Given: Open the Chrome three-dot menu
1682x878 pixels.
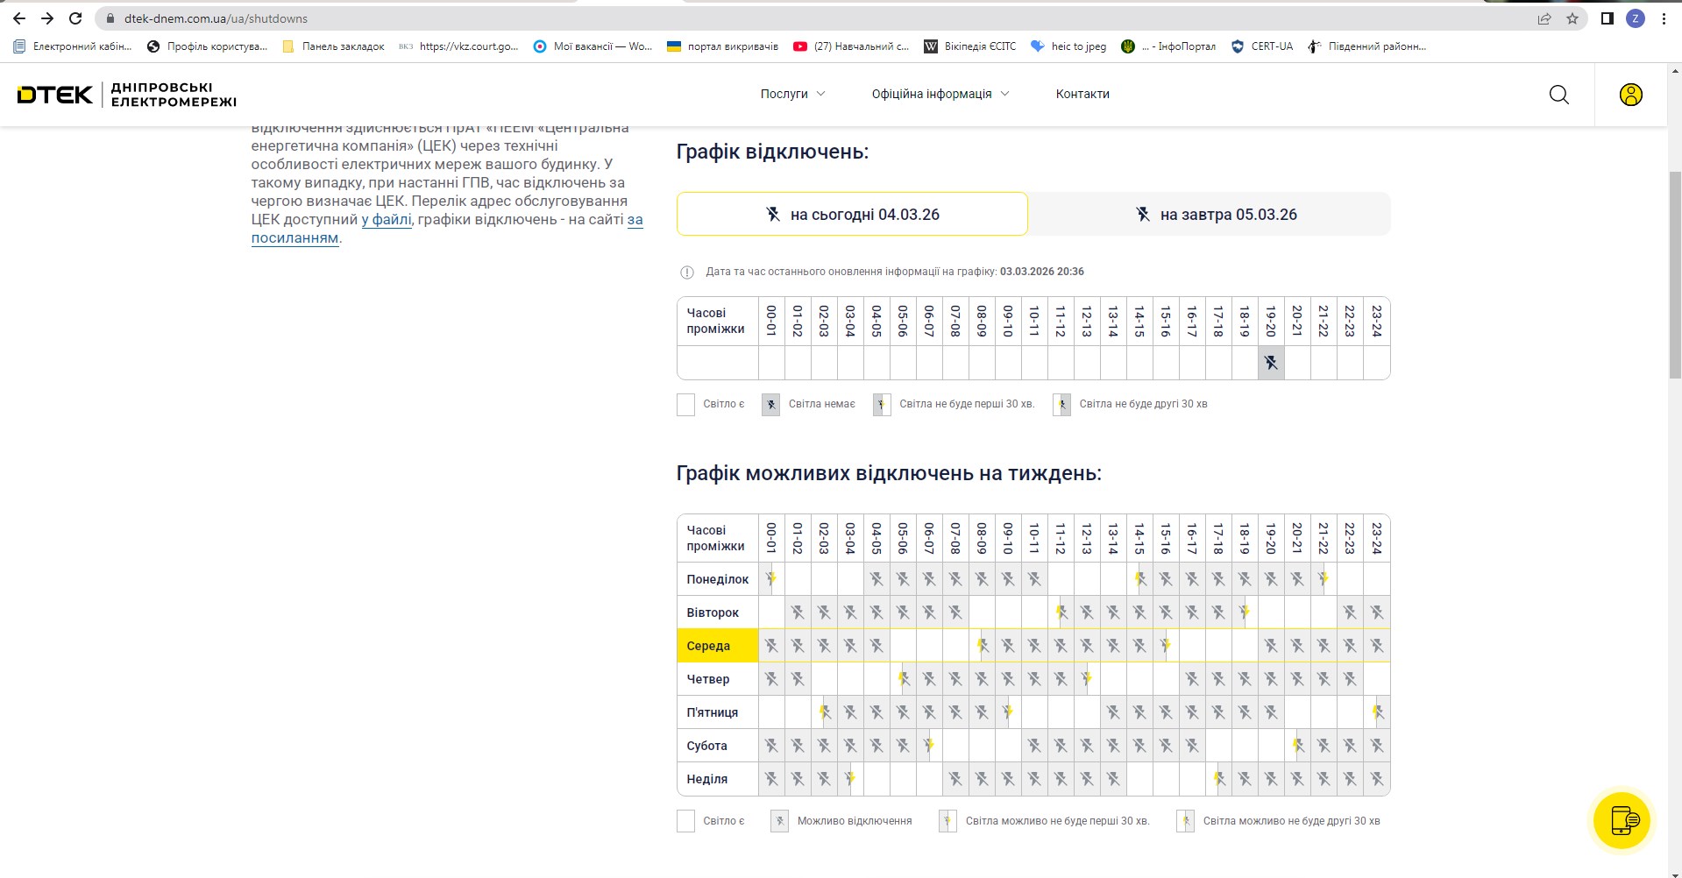Looking at the screenshot, I should pyautogui.click(x=1664, y=18).
